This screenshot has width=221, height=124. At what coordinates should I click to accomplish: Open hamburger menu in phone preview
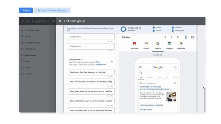140,68
